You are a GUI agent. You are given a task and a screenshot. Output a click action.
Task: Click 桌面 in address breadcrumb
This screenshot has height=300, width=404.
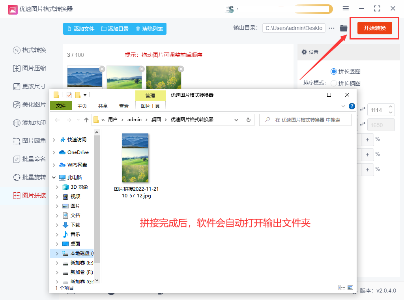(156, 120)
